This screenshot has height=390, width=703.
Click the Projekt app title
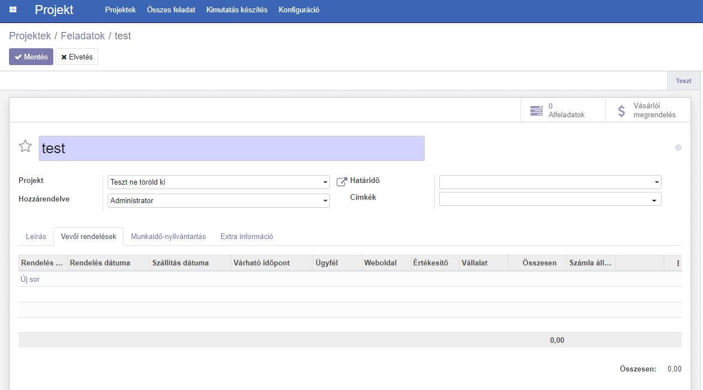coord(54,10)
